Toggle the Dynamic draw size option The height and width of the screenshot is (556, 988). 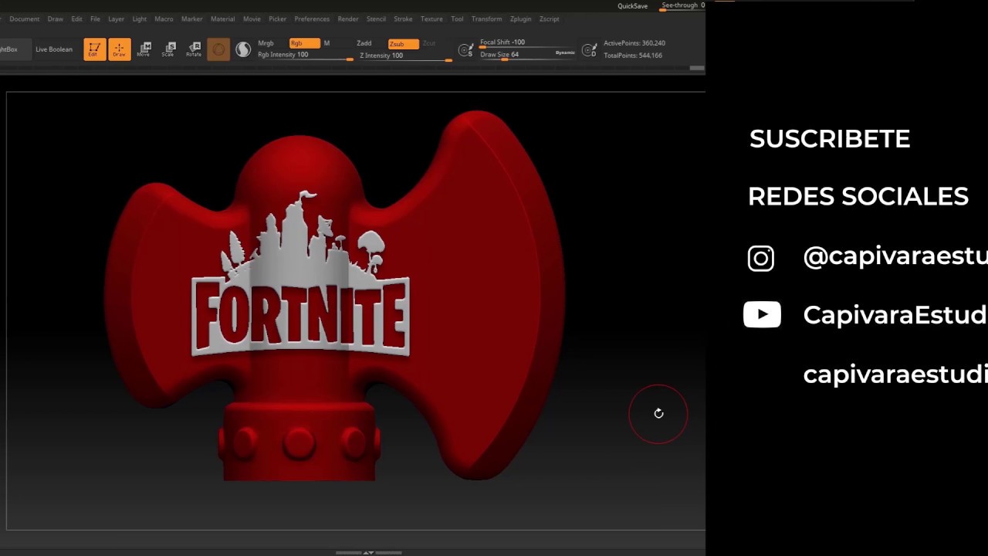[565, 53]
